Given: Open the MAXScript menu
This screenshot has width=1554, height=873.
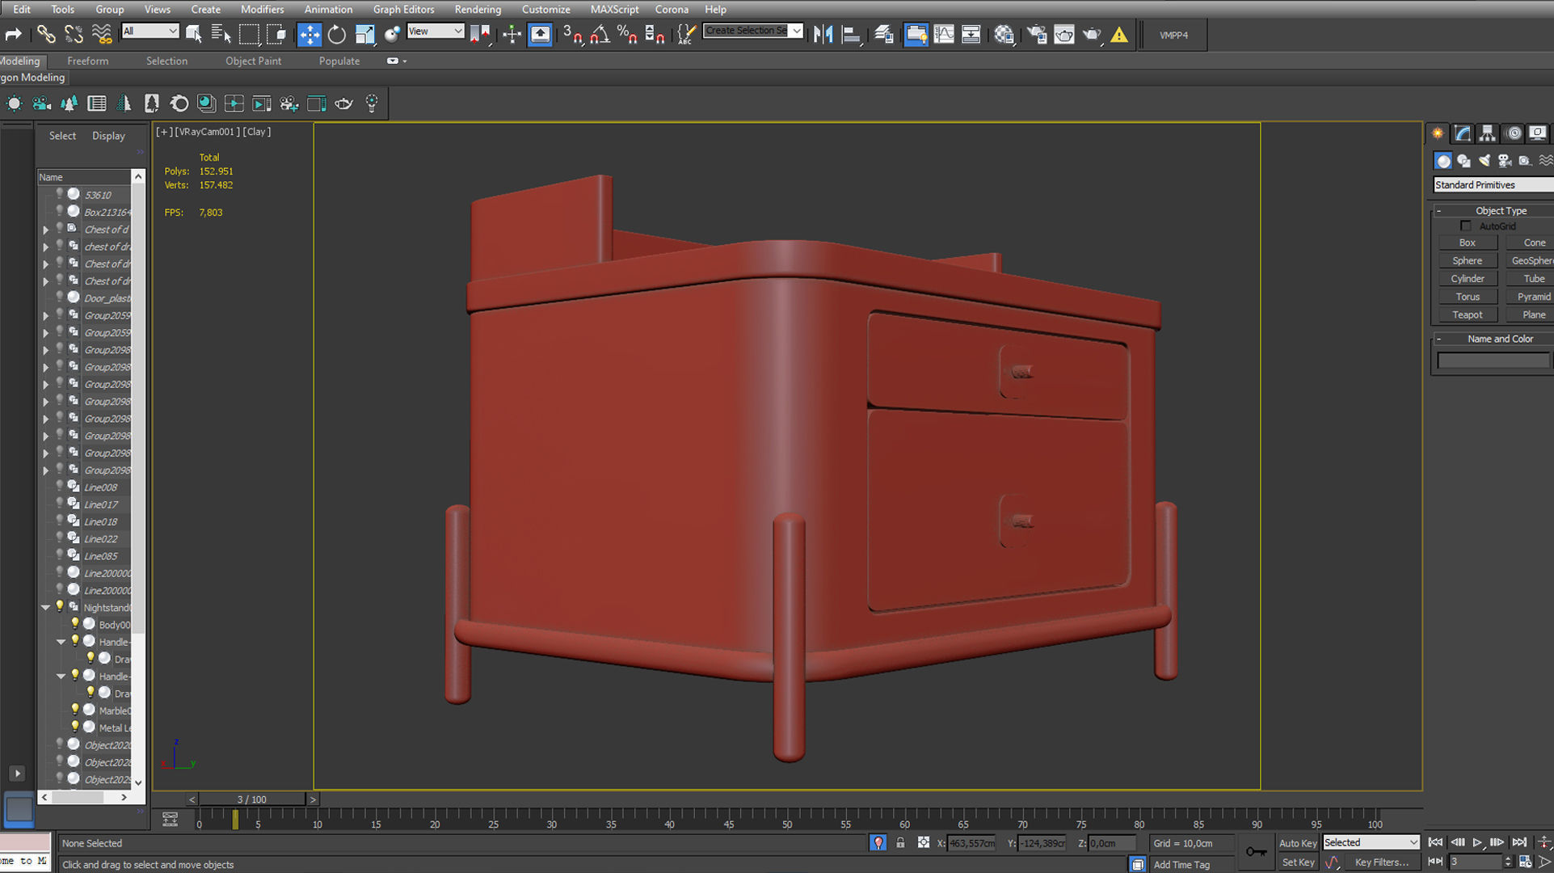Looking at the screenshot, I should [x=614, y=10].
